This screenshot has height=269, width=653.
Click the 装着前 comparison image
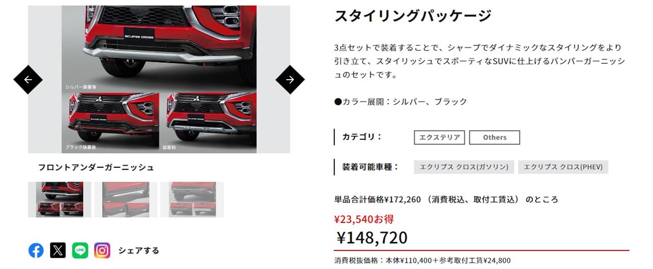point(209,122)
